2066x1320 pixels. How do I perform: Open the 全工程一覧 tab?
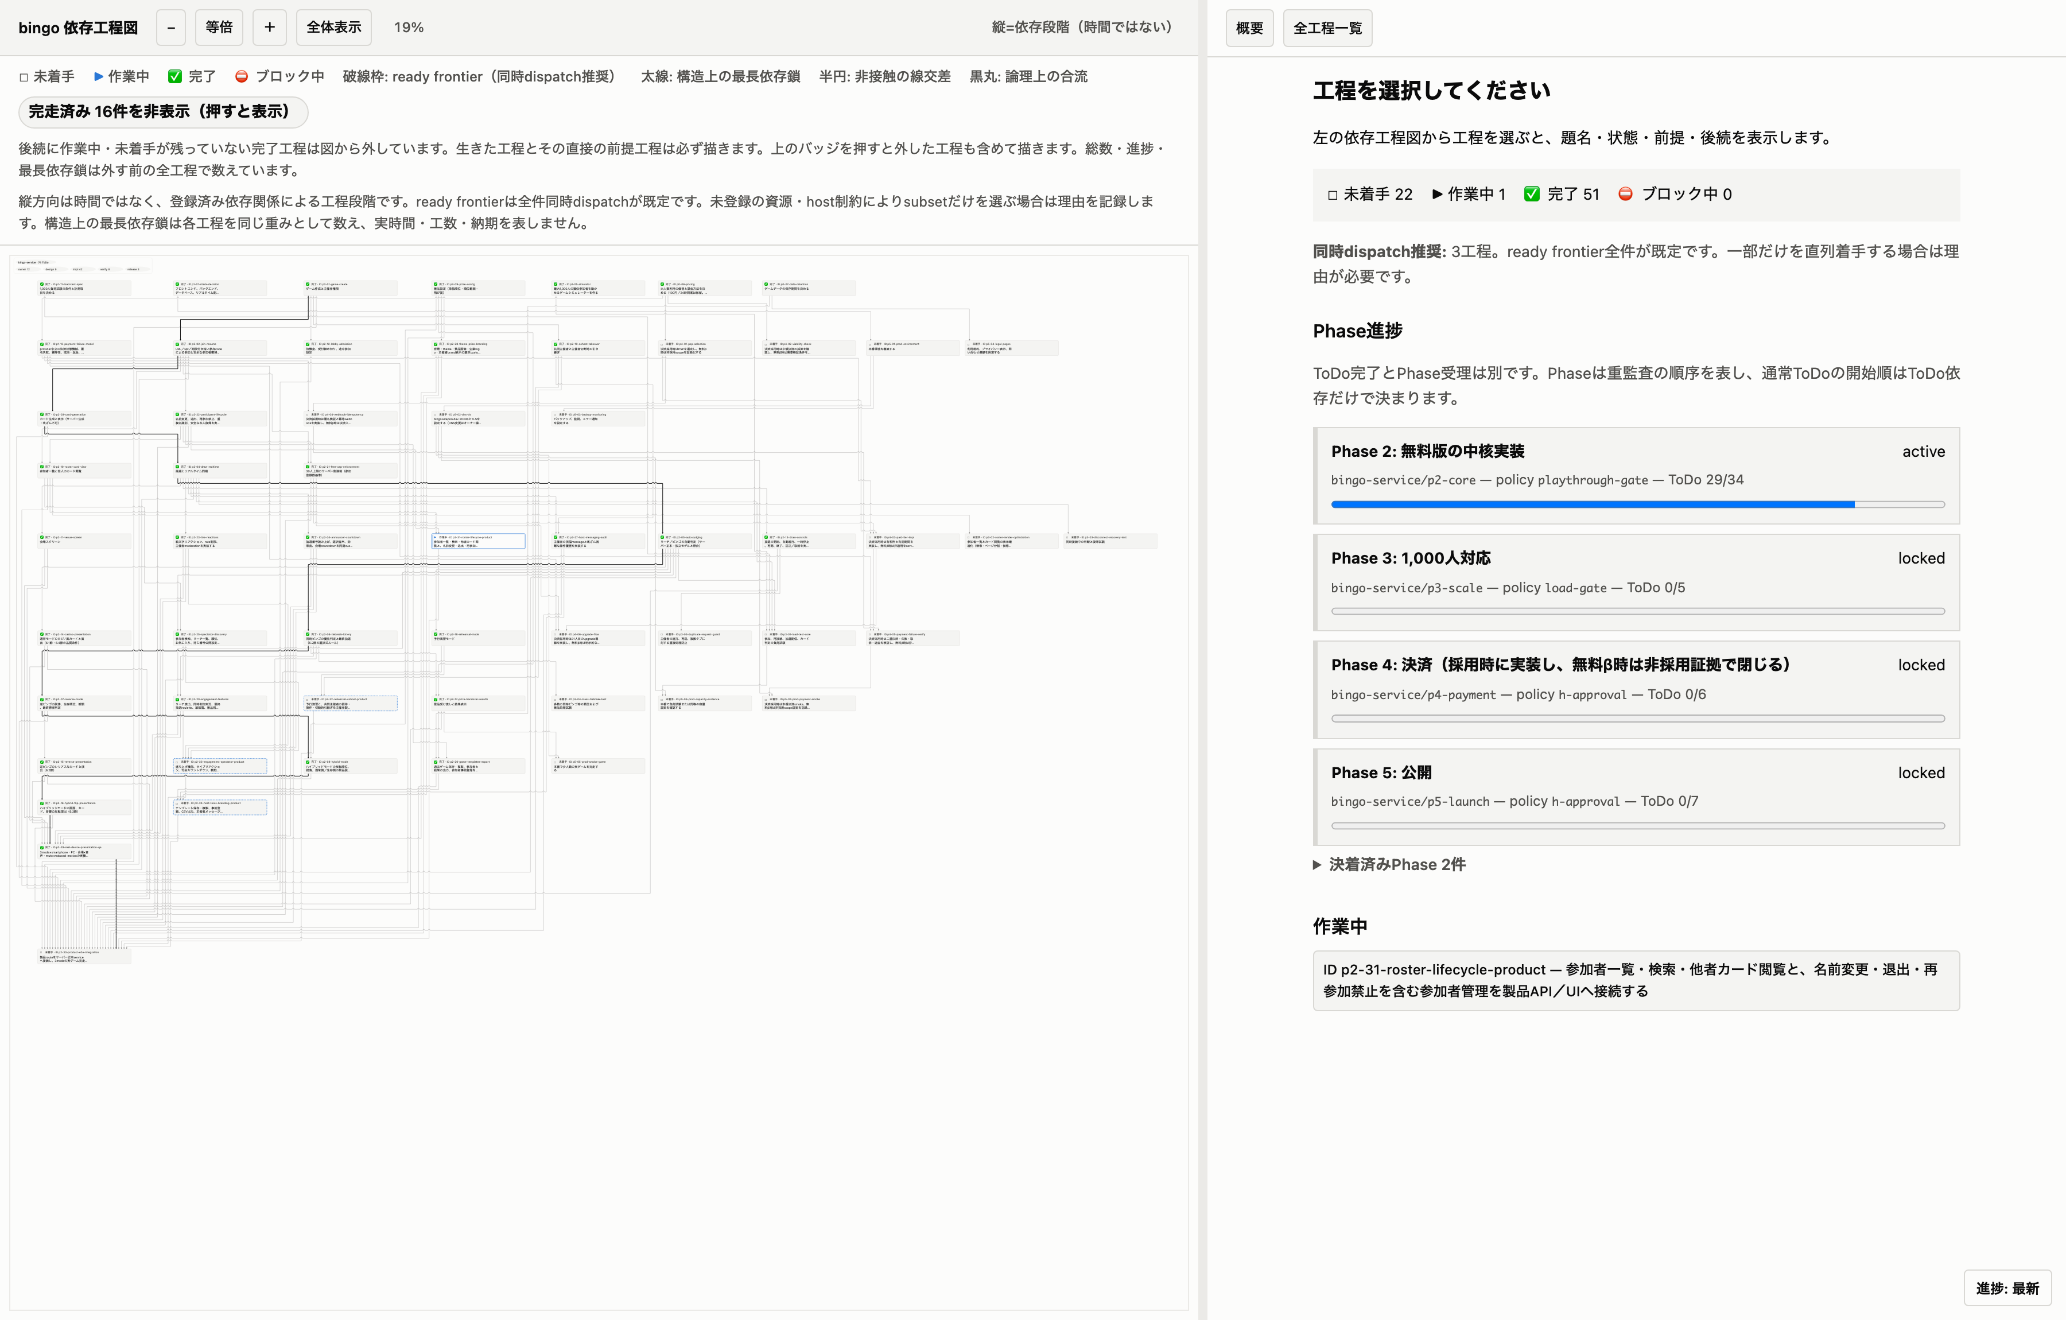[x=1327, y=28]
